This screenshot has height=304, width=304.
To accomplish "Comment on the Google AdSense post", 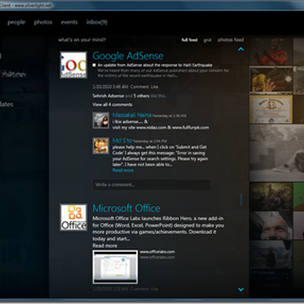I will click(x=139, y=87).
